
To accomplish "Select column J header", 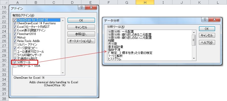I will pos(181,2).
